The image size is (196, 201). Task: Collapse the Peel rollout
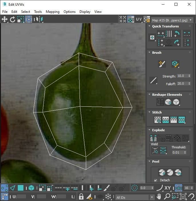149,161
